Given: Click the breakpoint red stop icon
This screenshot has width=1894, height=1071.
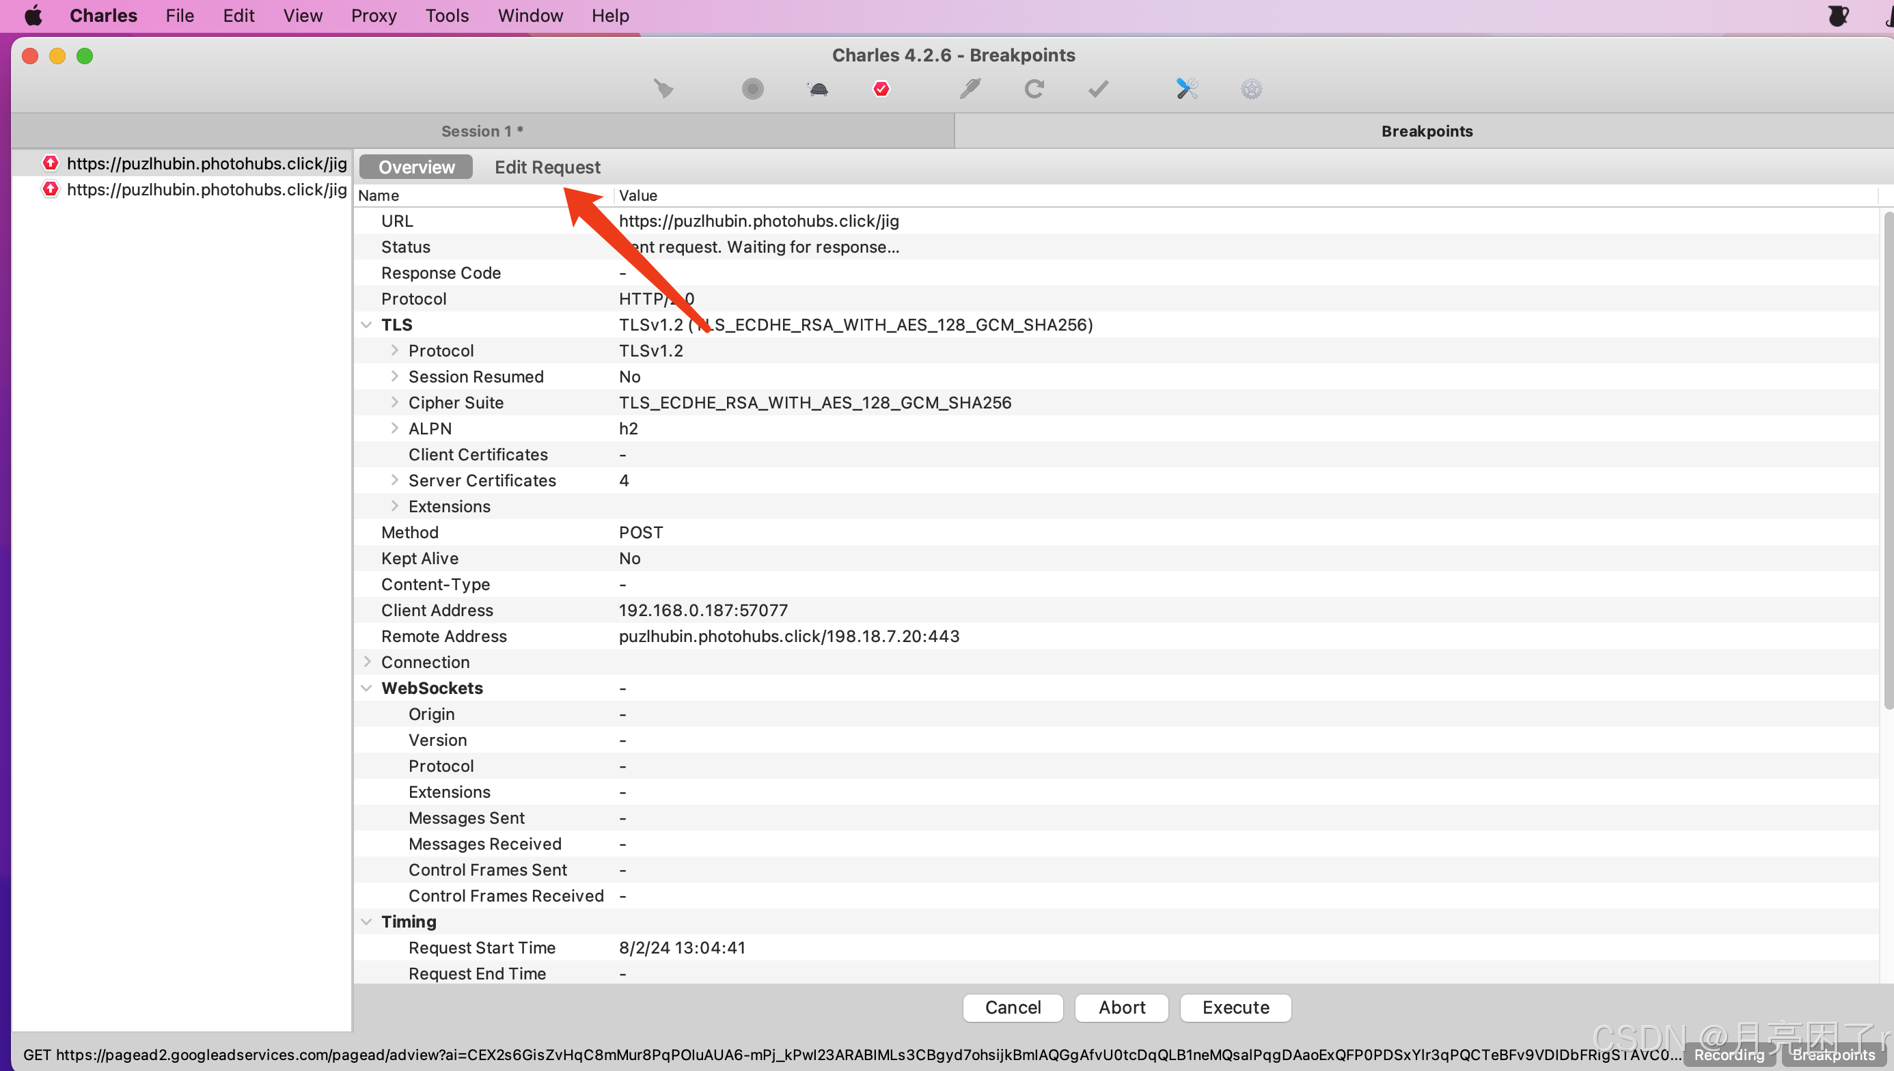Looking at the screenshot, I should 879,87.
